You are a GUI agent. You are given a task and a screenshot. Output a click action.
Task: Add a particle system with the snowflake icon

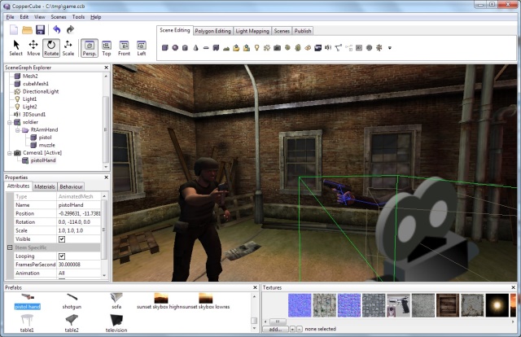pos(379,48)
